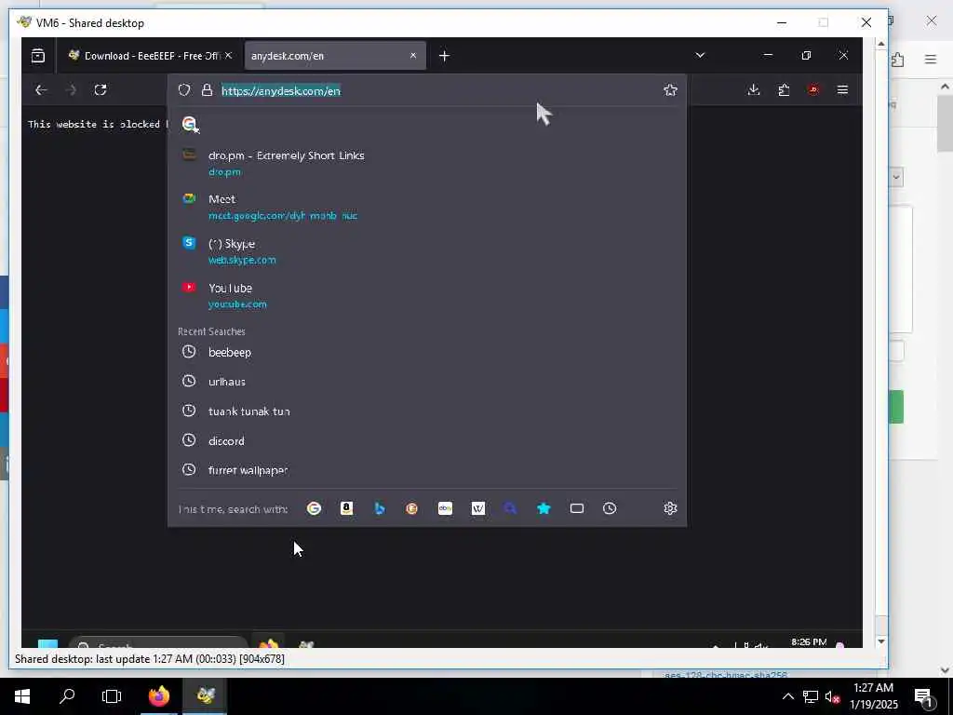Click the site security padlock icon
This screenshot has width=953, height=715.
207,90
